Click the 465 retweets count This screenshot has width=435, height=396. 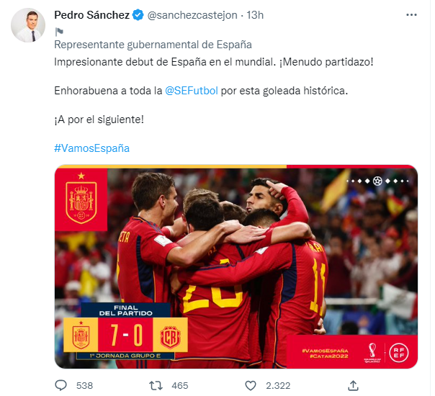click(180, 386)
